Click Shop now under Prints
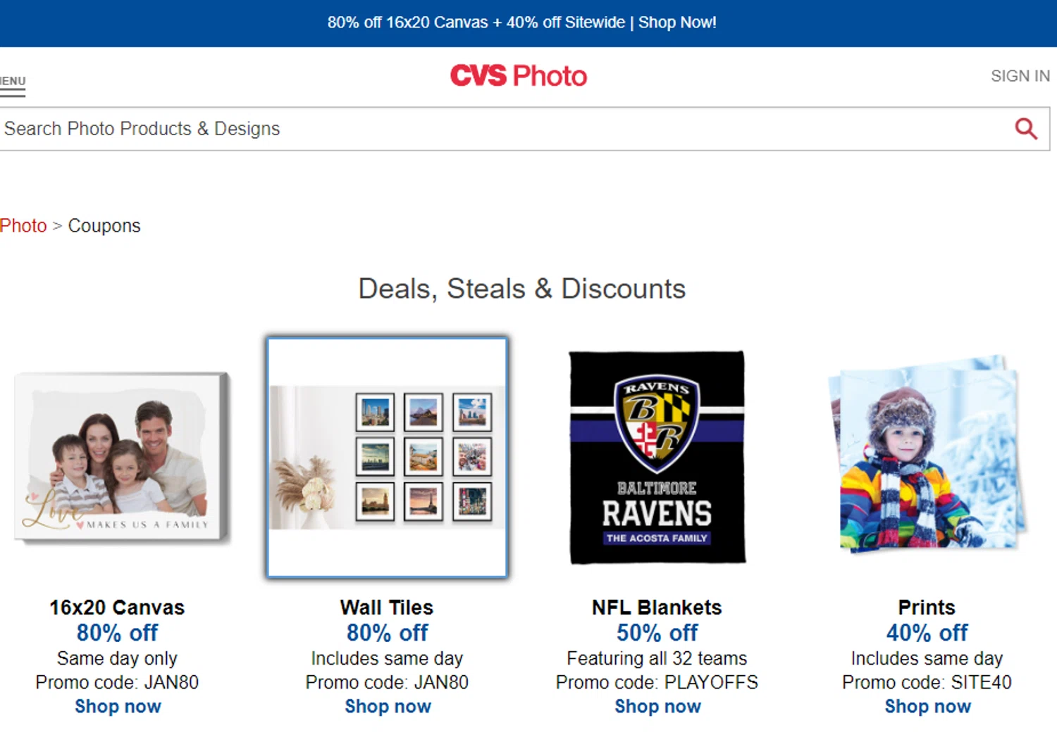 coord(927,707)
